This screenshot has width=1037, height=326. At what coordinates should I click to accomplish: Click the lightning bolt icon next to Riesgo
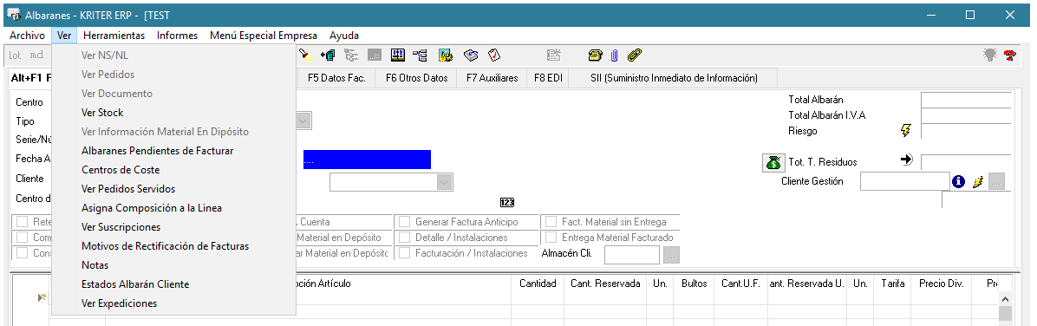(x=906, y=130)
